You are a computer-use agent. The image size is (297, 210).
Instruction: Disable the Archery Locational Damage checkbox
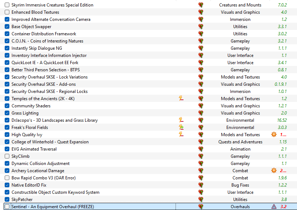[x=7, y=171]
